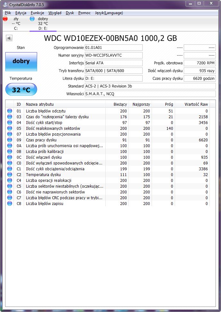
Task: Click status icon for attribute C8
Action: click(10, 203)
